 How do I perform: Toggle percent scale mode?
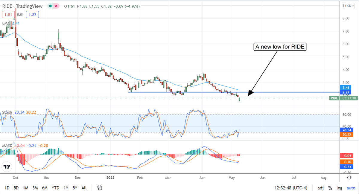330,188
